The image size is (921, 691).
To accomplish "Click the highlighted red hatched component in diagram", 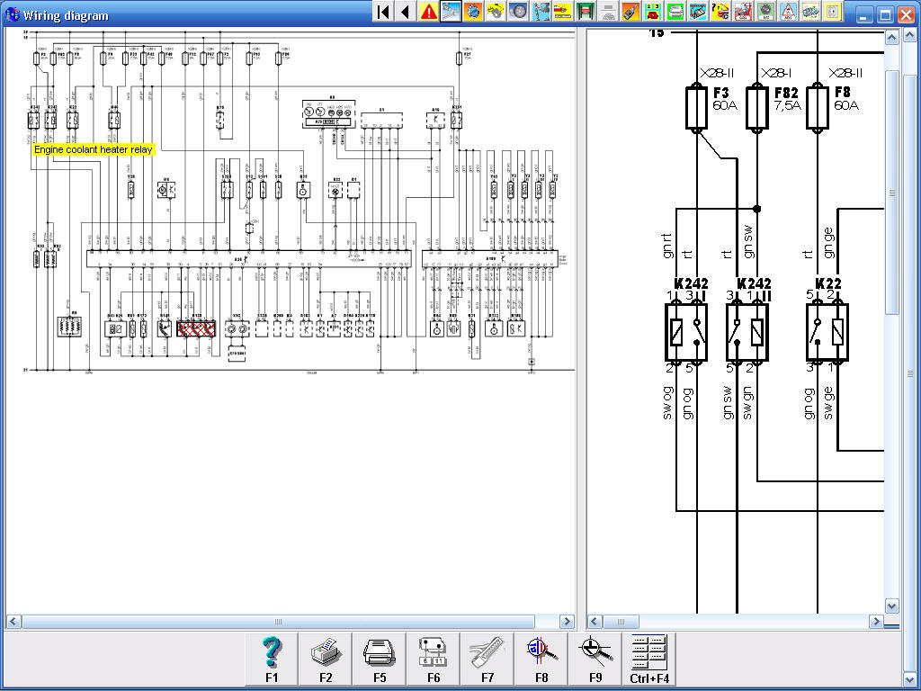I will [196, 328].
